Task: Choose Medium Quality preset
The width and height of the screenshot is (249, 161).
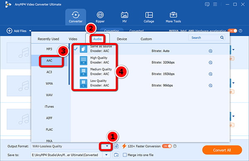Action: (x=150, y=72)
